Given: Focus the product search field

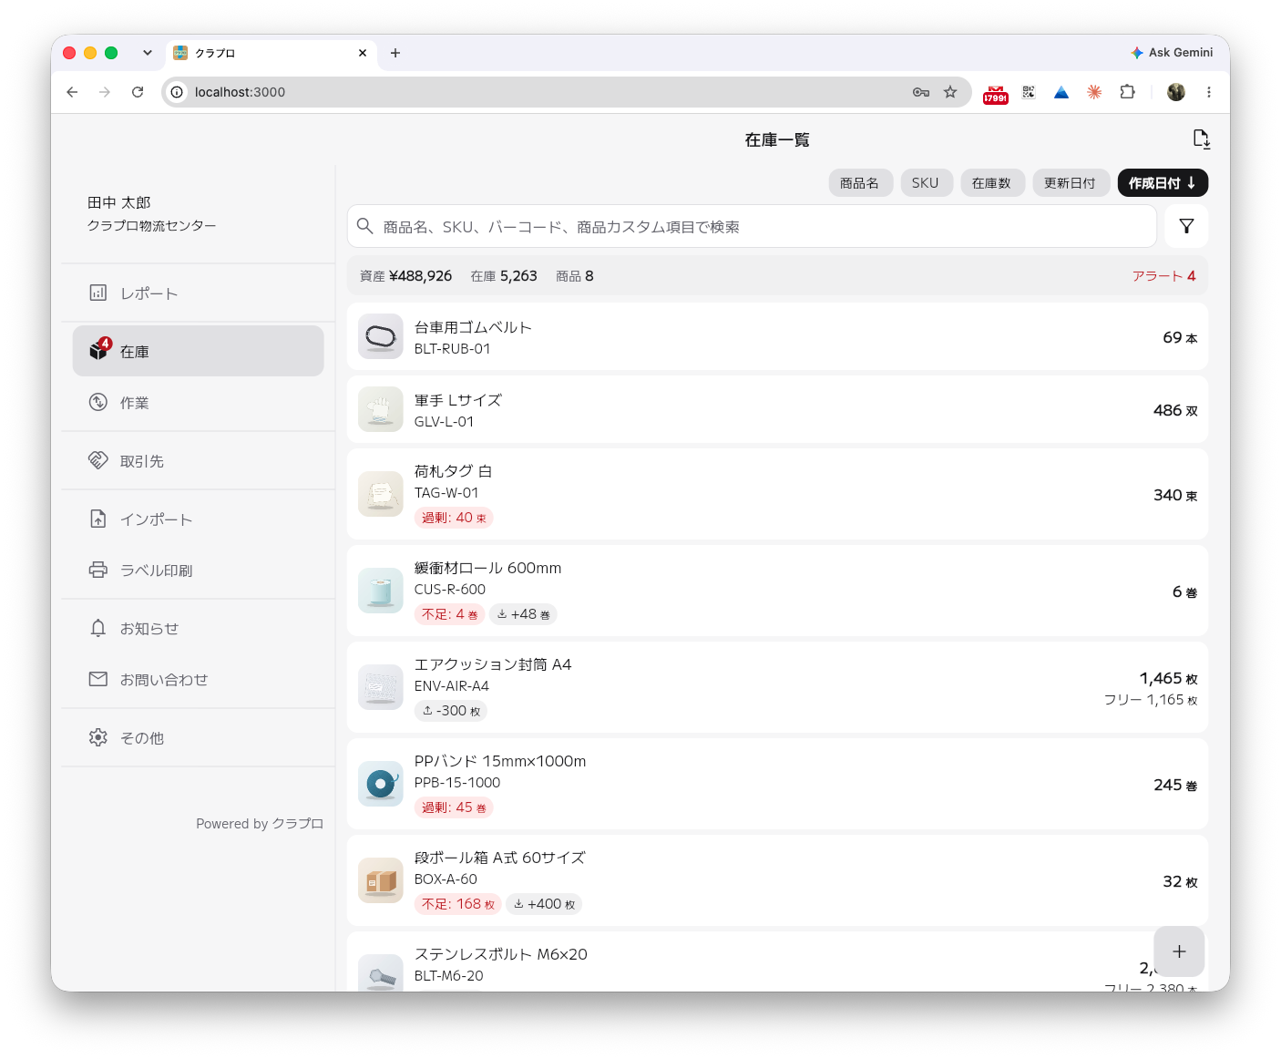Looking at the screenshot, I should point(752,226).
